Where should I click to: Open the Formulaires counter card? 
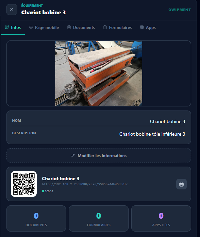click(x=99, y=218)
